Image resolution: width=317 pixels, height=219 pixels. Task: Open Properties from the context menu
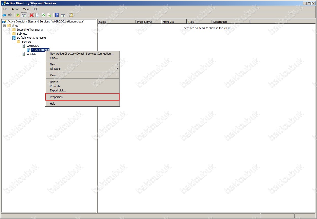pos(82,97)
